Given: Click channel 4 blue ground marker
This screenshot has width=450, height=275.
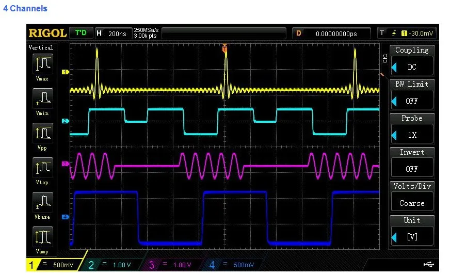Looking at the screenshot, I should coord(66,217).
